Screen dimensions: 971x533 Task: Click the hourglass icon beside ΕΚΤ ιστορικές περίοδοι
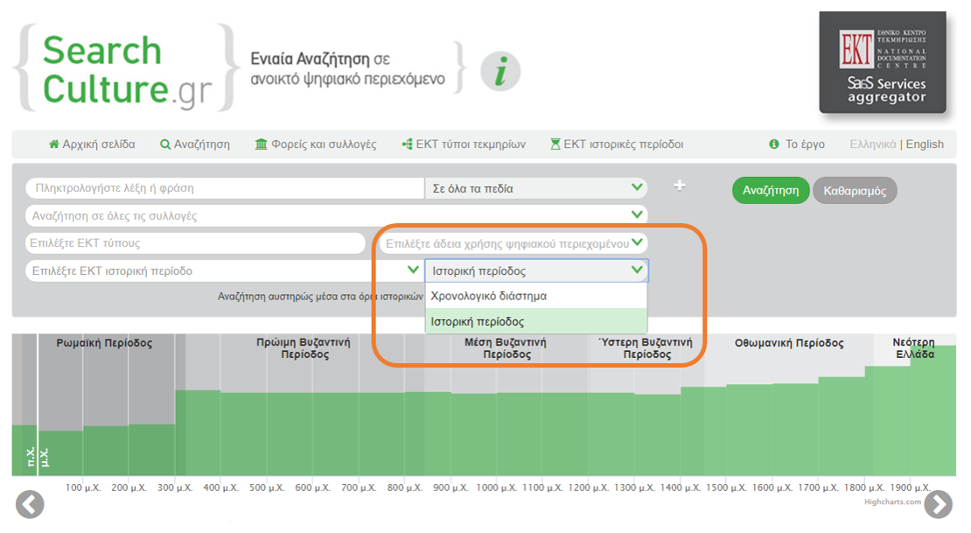pos(555,144)
